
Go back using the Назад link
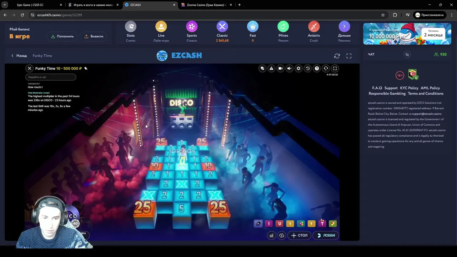click(x=19, y=56)
